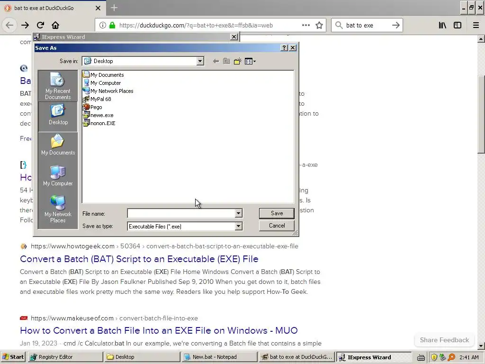Screen dimensions: 485x364
Task: Open a new browser tab
Action: coord(114,8)
